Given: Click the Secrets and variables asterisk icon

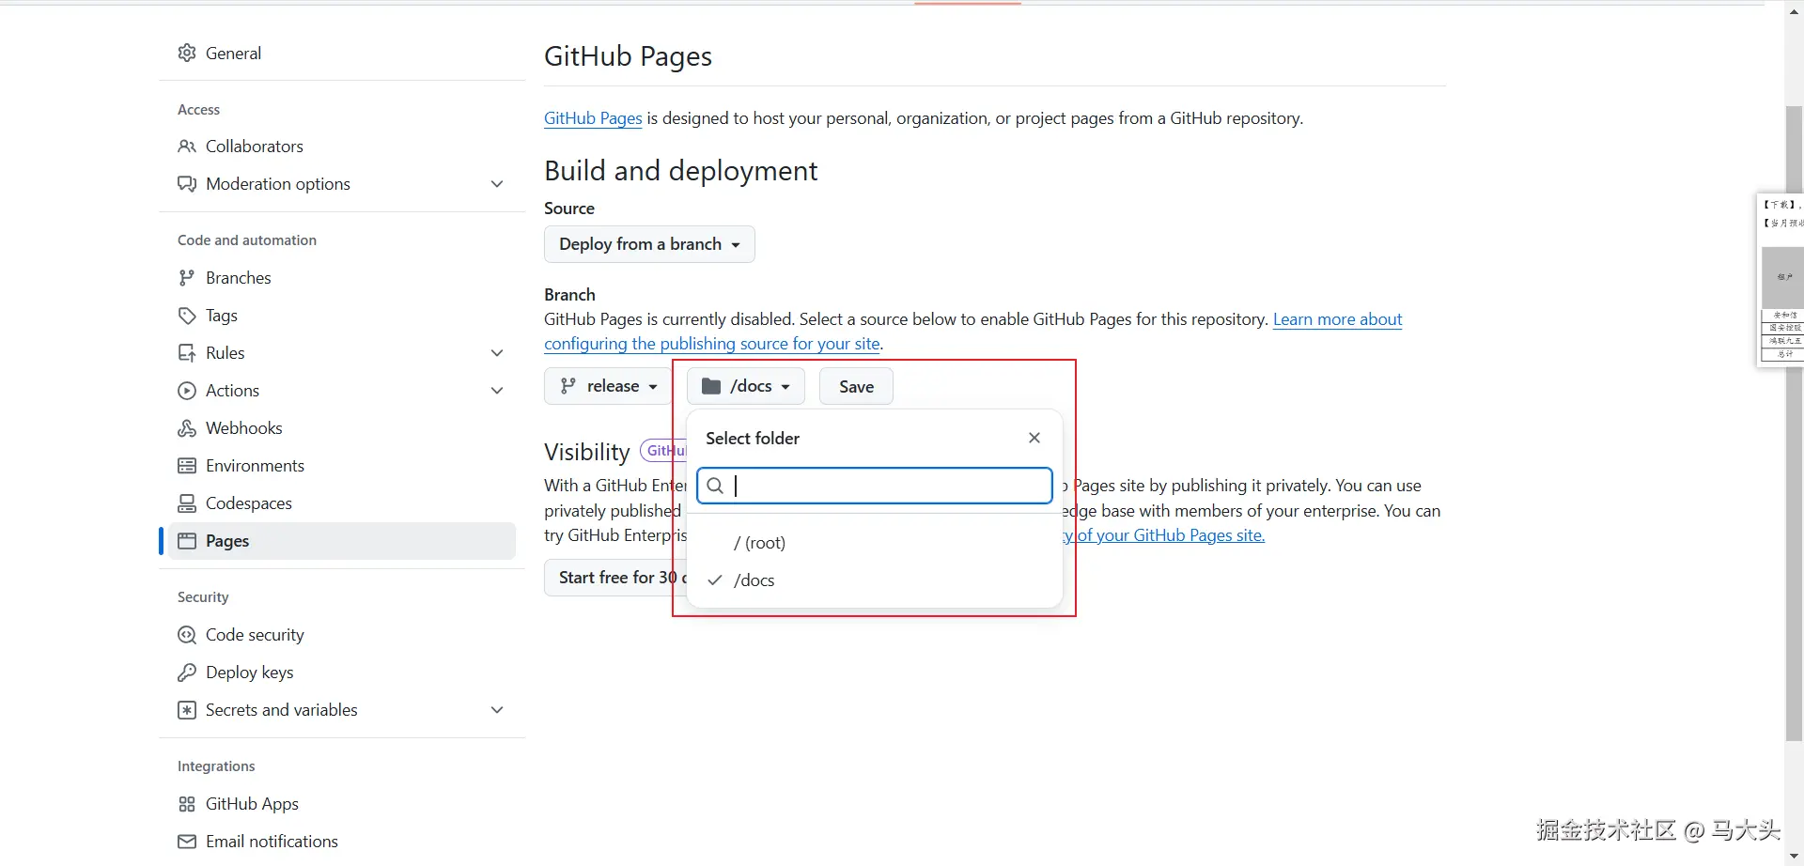Looking at the screenshot, I should [187, 710].
